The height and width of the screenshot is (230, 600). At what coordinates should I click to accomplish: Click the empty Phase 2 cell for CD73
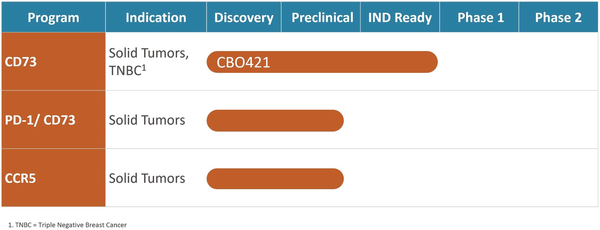(558, 62)
